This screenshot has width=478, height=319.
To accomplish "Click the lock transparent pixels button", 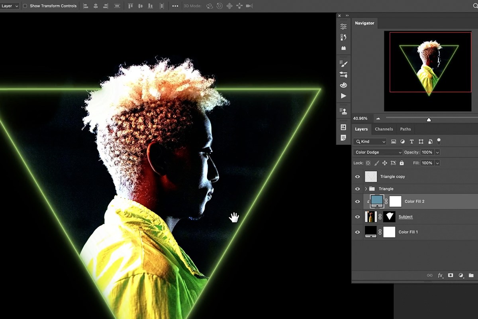I will [x=368, y=163].
